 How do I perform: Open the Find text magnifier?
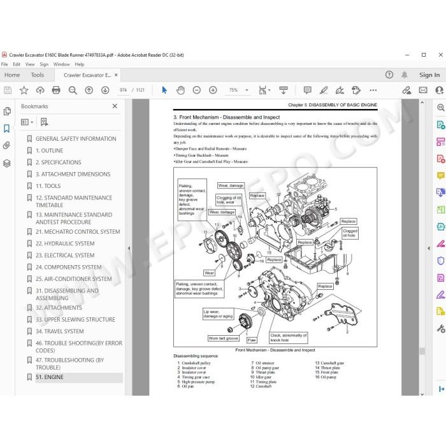pos(73,90)
